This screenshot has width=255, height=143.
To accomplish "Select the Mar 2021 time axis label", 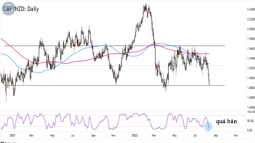I will (31, 135).
